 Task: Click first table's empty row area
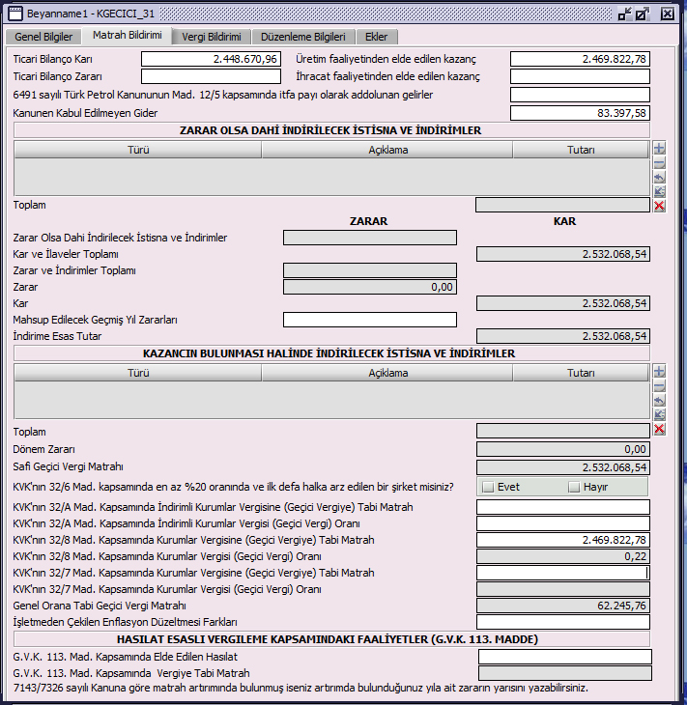coord(331,177)
